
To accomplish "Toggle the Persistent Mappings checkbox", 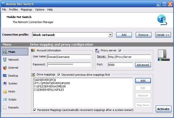I will tap(35, 110).
